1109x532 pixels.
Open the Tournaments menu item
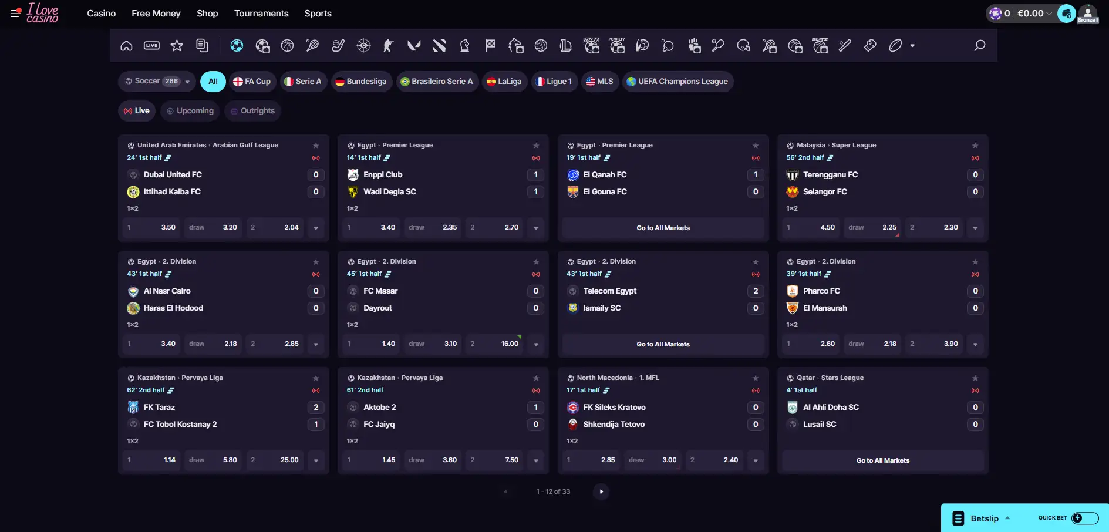[261, 14]
